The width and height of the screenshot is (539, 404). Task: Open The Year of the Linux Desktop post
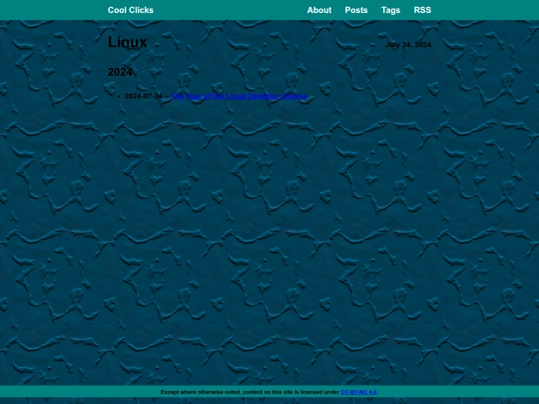pos(239,96)
